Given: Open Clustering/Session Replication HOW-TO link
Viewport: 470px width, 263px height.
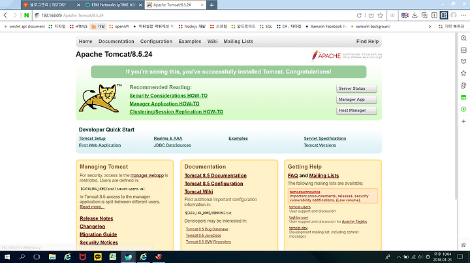Looking at the screenshot, I should click(x=176, y=112).
